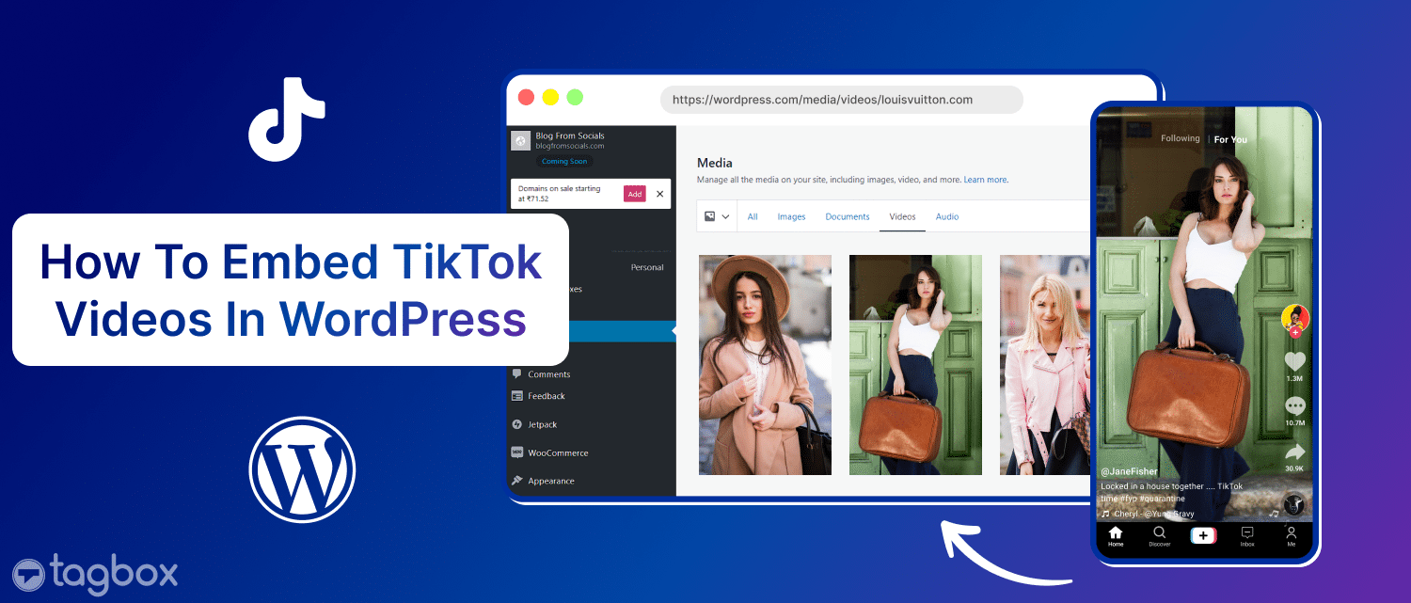Tap the TikTok Discover search icon
Viewport: 1411px width, 603px height.
(x=1159, y=533)
